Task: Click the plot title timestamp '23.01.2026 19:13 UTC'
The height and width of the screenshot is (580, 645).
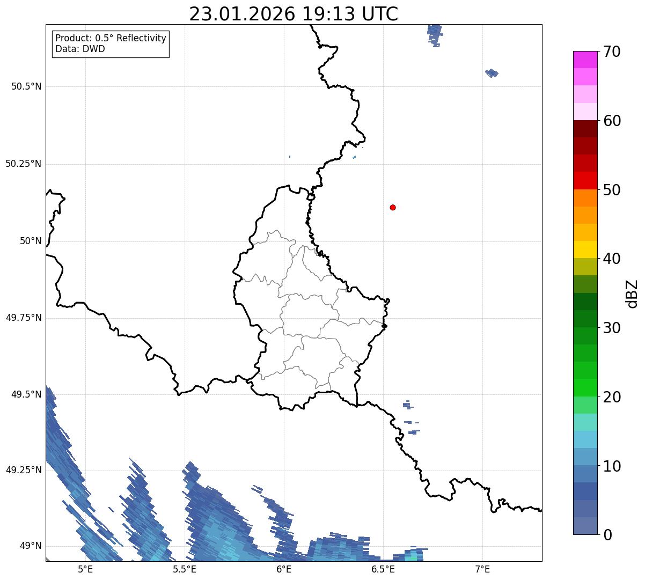Action: click(294, 14)
